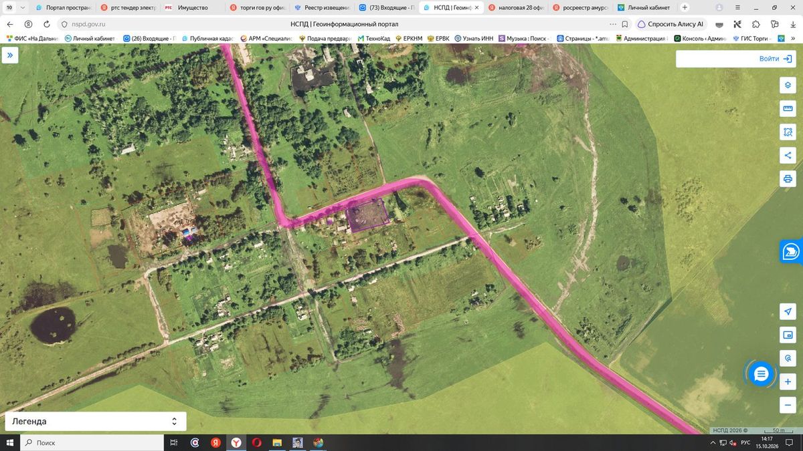Screen dimensions: 803x451
Task: Switch to the ртс тендер tab
Action: [127, 7]
